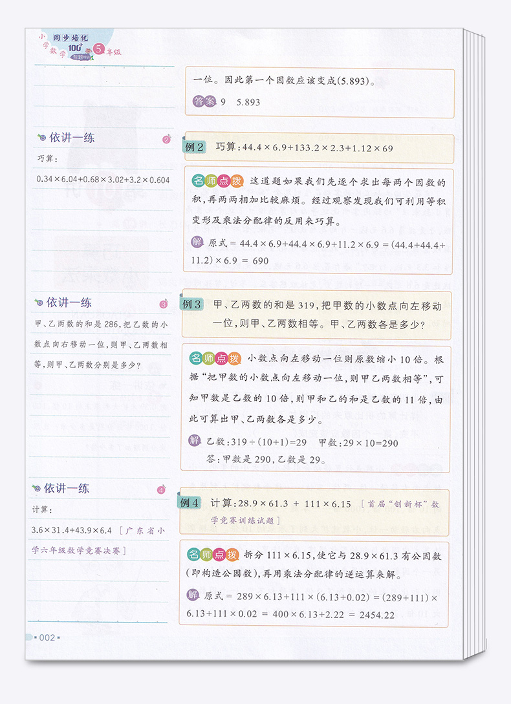This screenshot has width=511, height=704.
Task: Click the purple 答案 badge
Action: click(204, 101)
